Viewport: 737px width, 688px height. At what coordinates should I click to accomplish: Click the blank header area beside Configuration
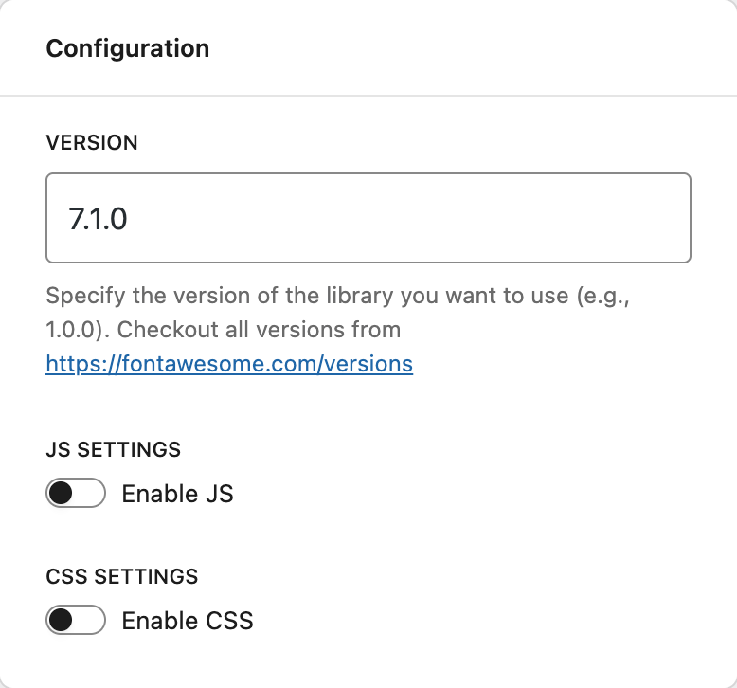click(474, 48)
